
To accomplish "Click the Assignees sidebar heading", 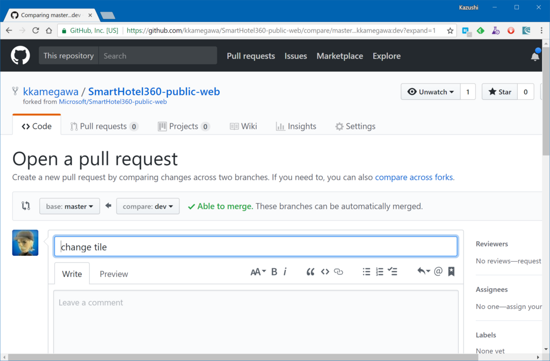I will (491, 290).
